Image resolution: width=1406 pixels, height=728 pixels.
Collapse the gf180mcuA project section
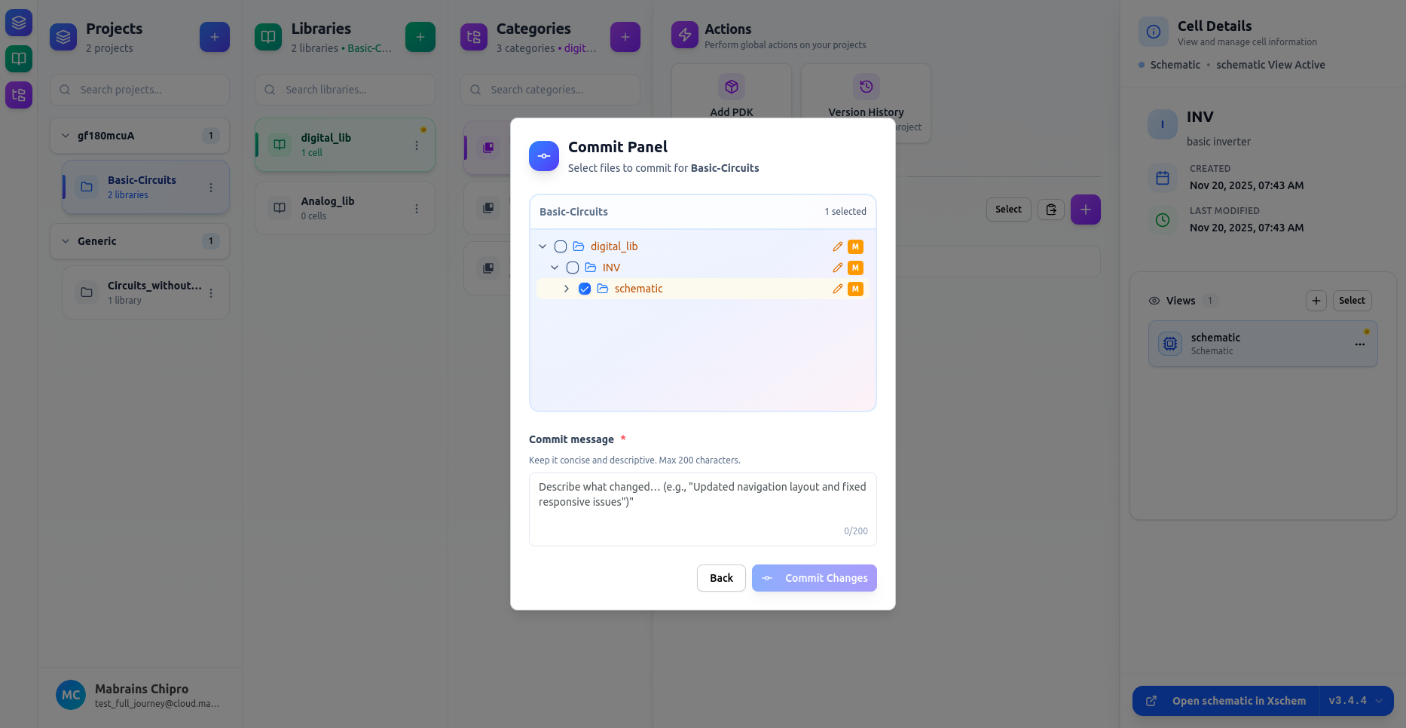point(65,136)
